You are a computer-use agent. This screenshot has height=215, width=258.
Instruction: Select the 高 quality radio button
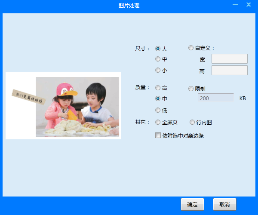pyautogui.click(x=158, y=88)
